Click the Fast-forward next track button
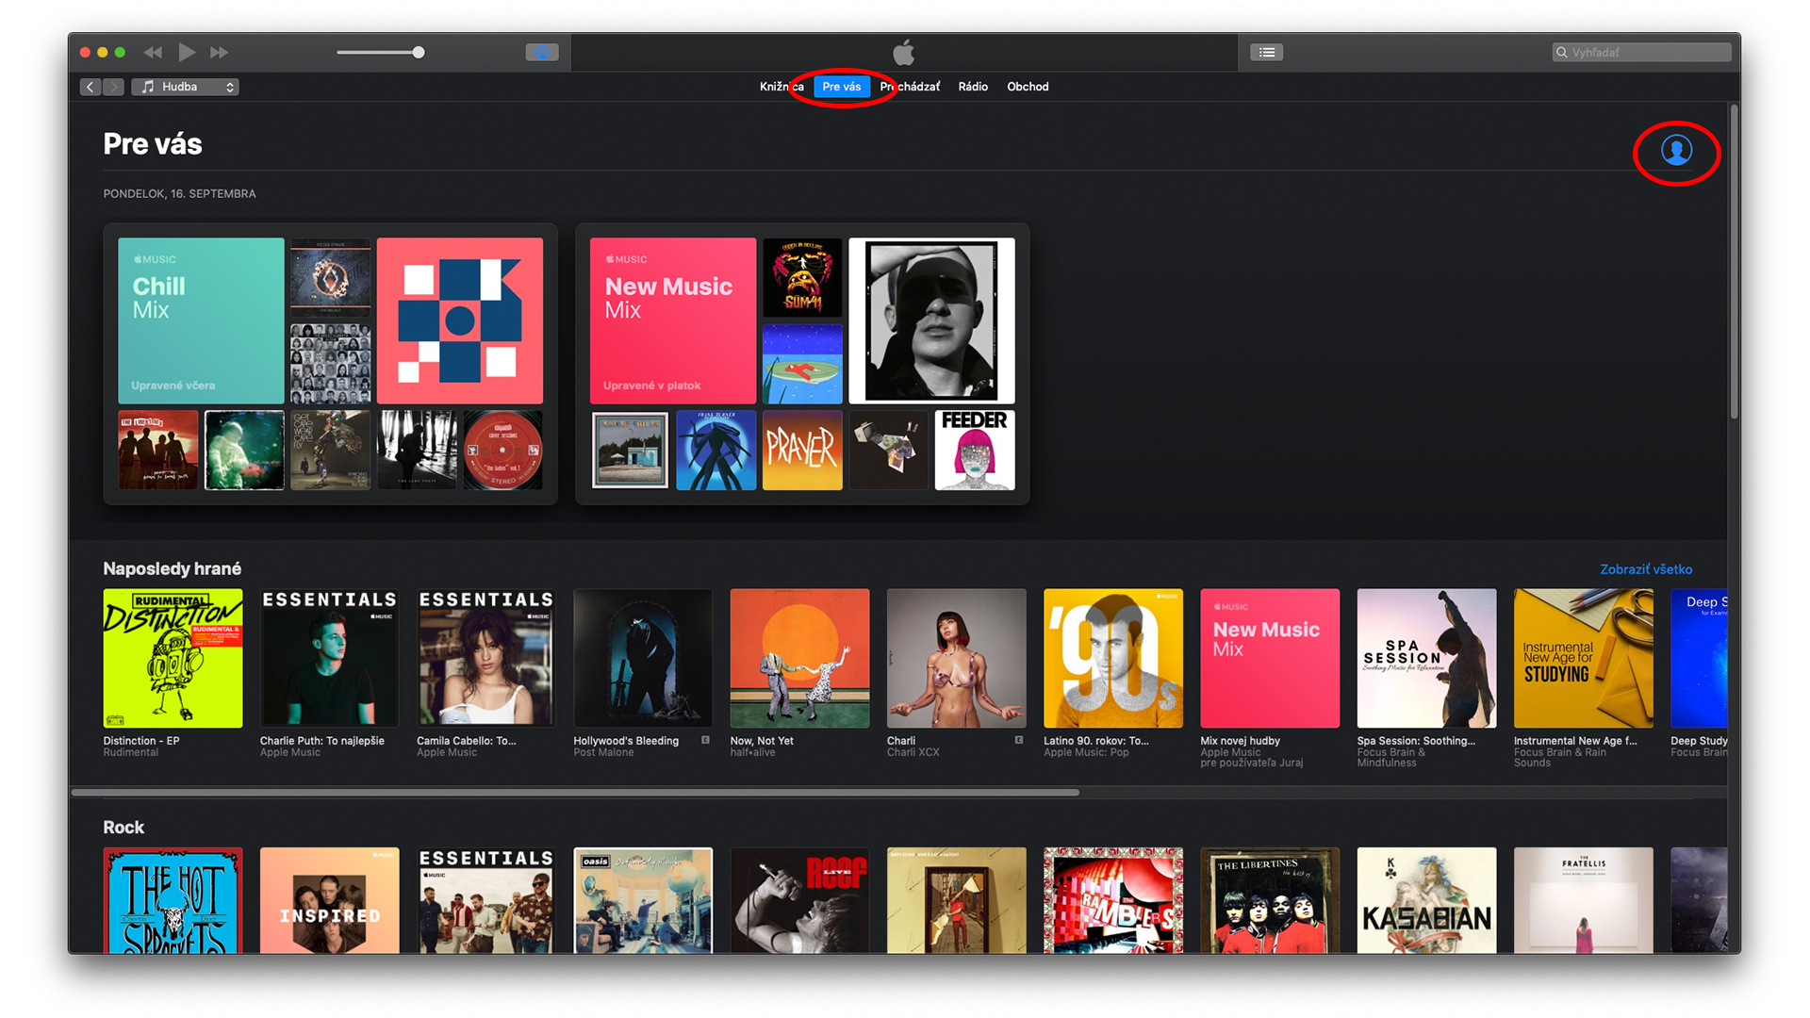The height and width of the screenshot is (1018, 1810). (x=220, y=53)
